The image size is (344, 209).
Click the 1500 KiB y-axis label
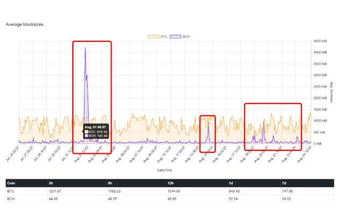[x=320, y=109]
